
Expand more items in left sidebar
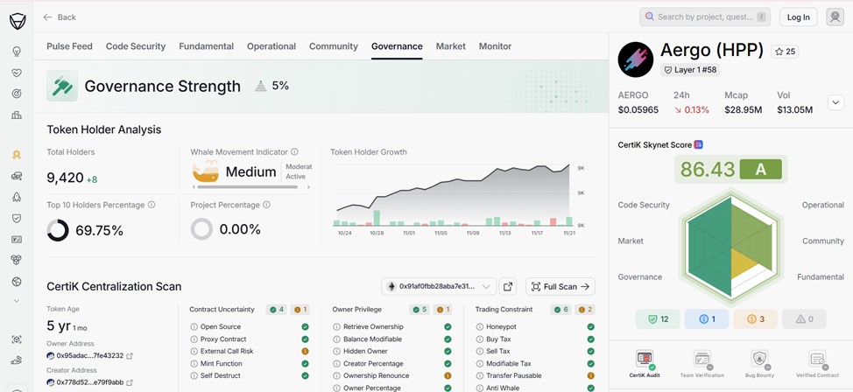click(17, 301)
